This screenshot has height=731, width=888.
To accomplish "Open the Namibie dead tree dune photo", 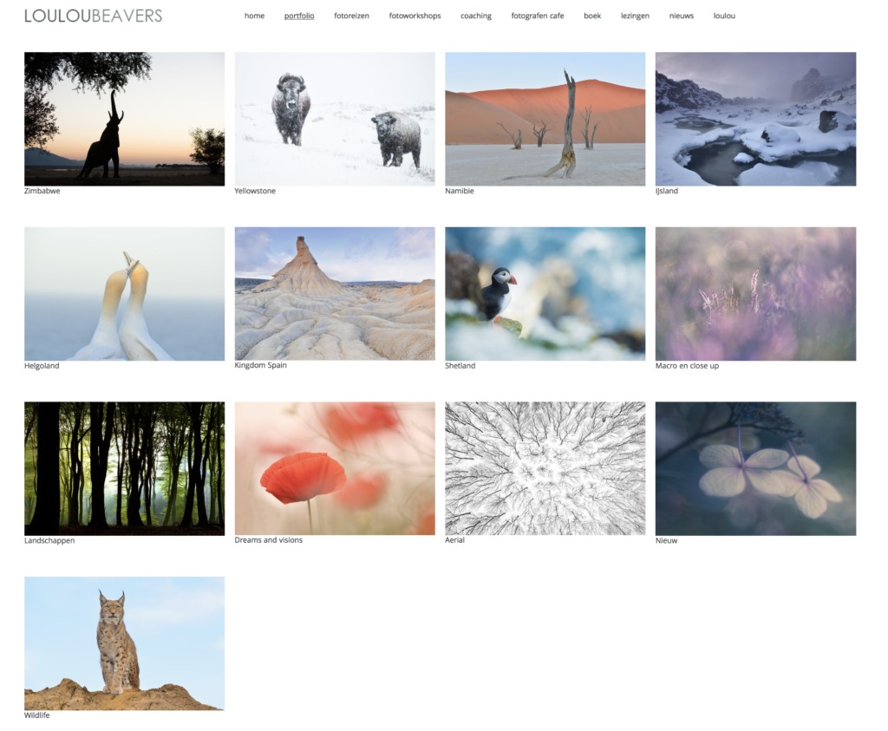I will click(545, 119).
